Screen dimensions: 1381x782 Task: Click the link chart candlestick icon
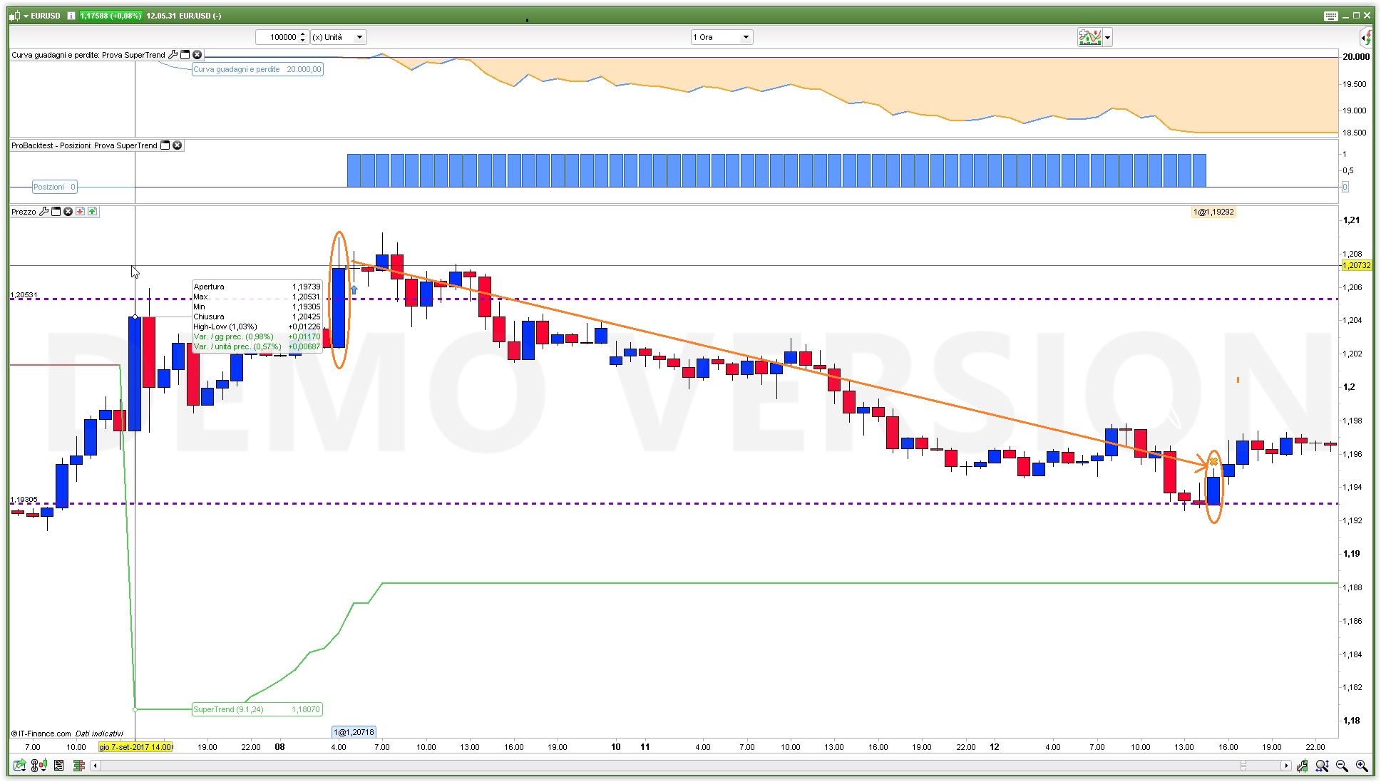[38, 766]
